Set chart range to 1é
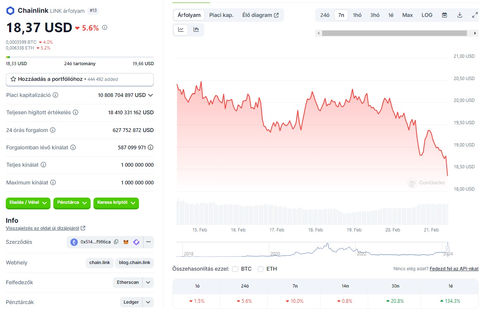This screenshot has height=309, width=481. point(391,15)
